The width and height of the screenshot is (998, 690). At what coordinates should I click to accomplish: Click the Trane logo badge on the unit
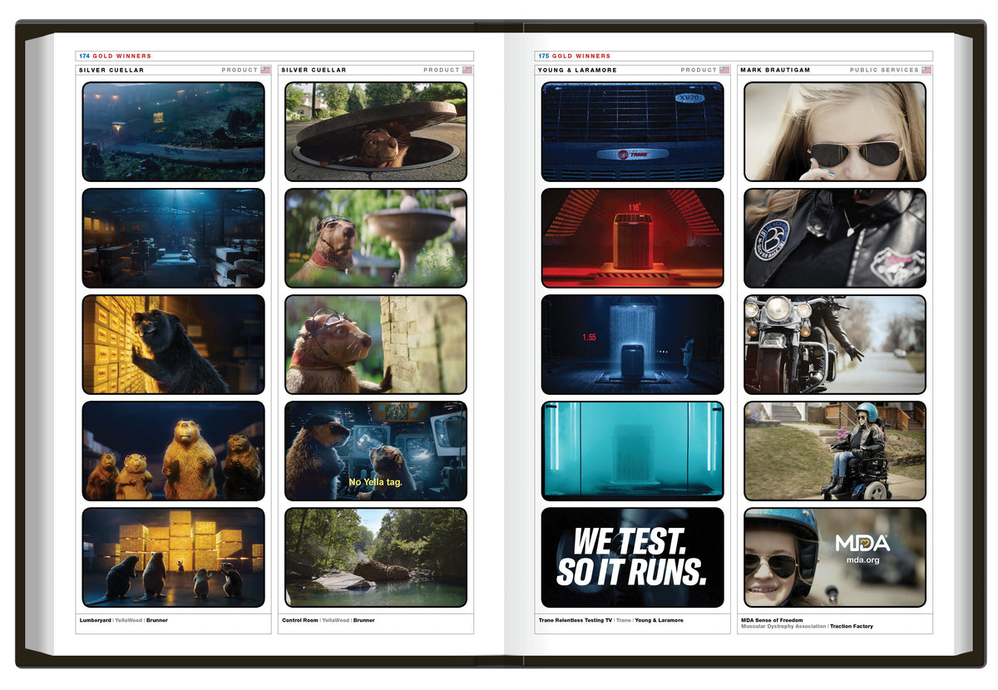point(632,154)
